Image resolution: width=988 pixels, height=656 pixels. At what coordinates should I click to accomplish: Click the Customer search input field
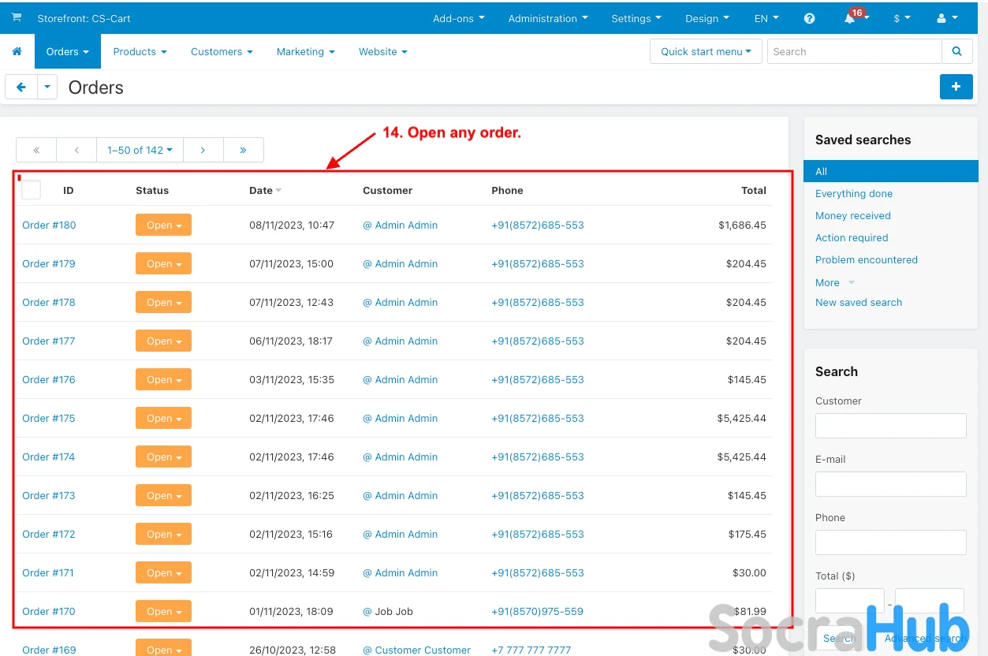pos(890,426)
